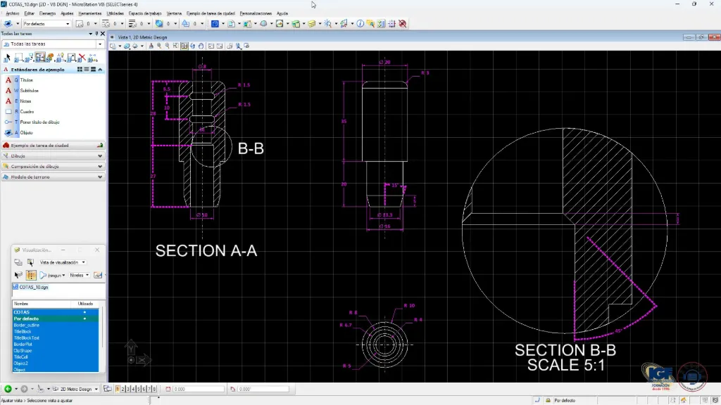Click the Rotate View icon
This screenshot has height=405, width=721.
pyautogui.click(x=192, y=46)
